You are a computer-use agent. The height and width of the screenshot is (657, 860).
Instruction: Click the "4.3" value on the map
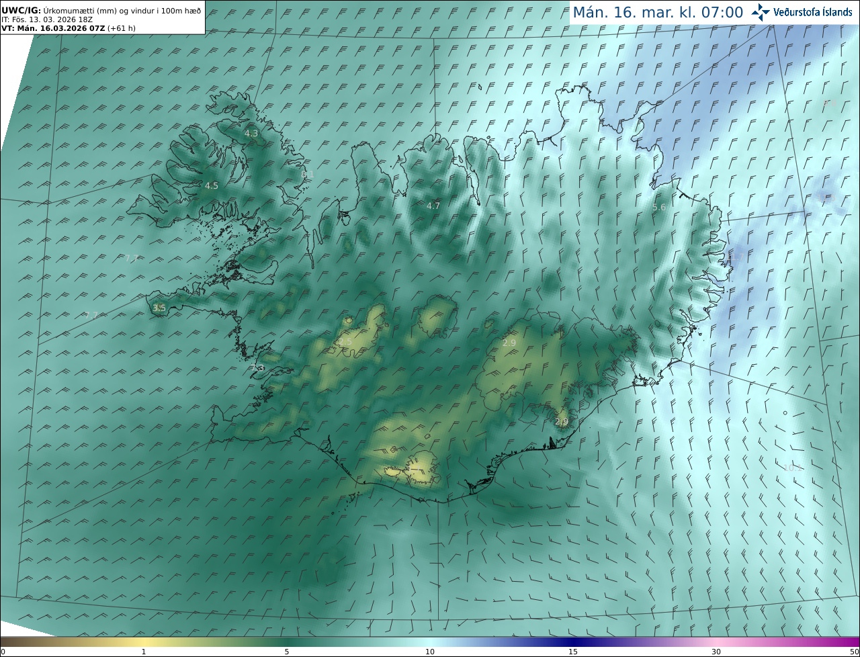click(x=251, y=134)
